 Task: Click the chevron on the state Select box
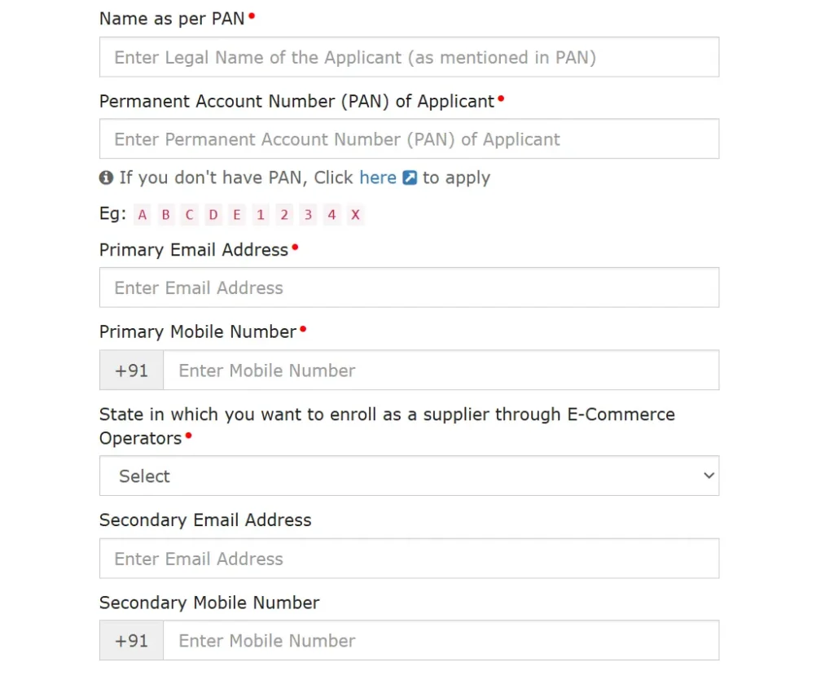tap(709, 476)
